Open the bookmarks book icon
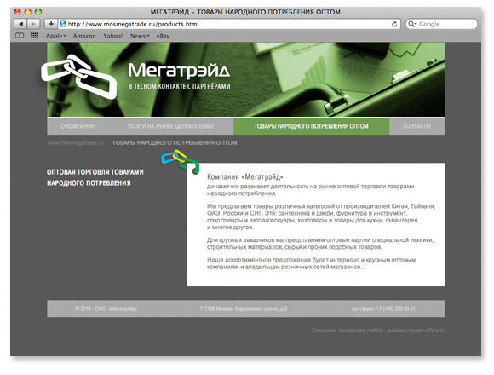This screenshot has width=494, height=375. click(20, 36)
